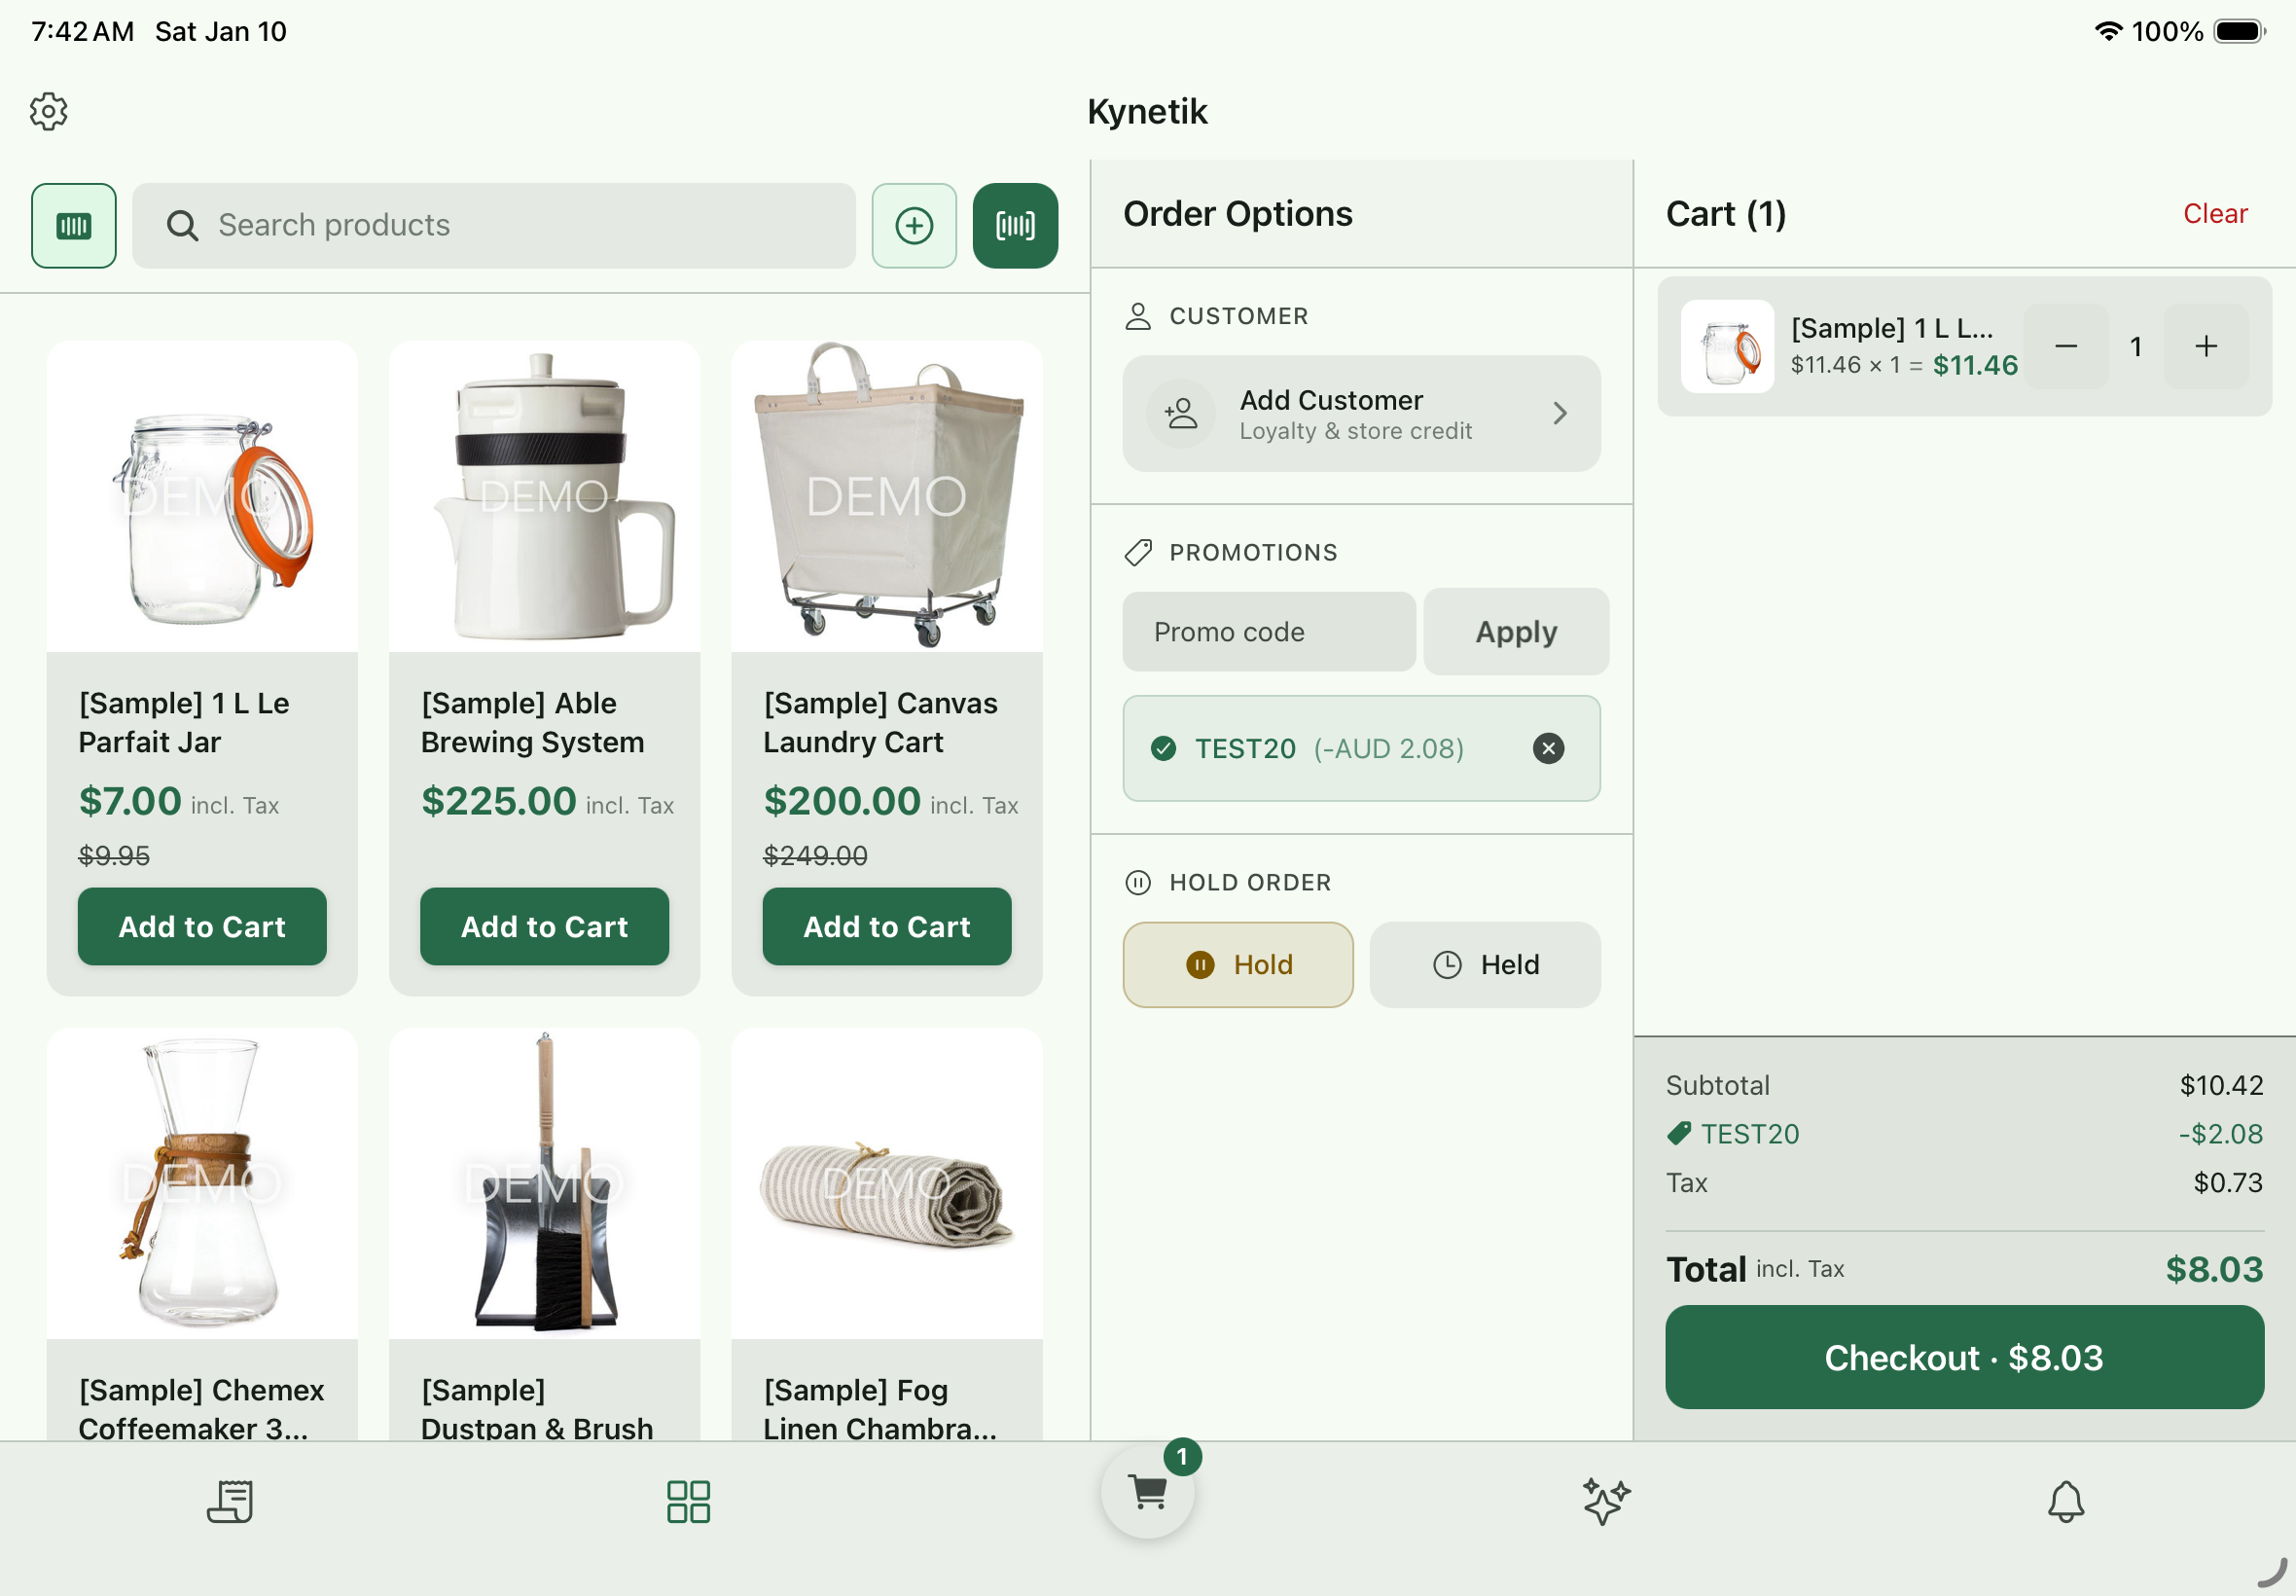Click the Promo code input field
The width and height of the screenshot is (2296, 1596).
(x=1269, y=632)
